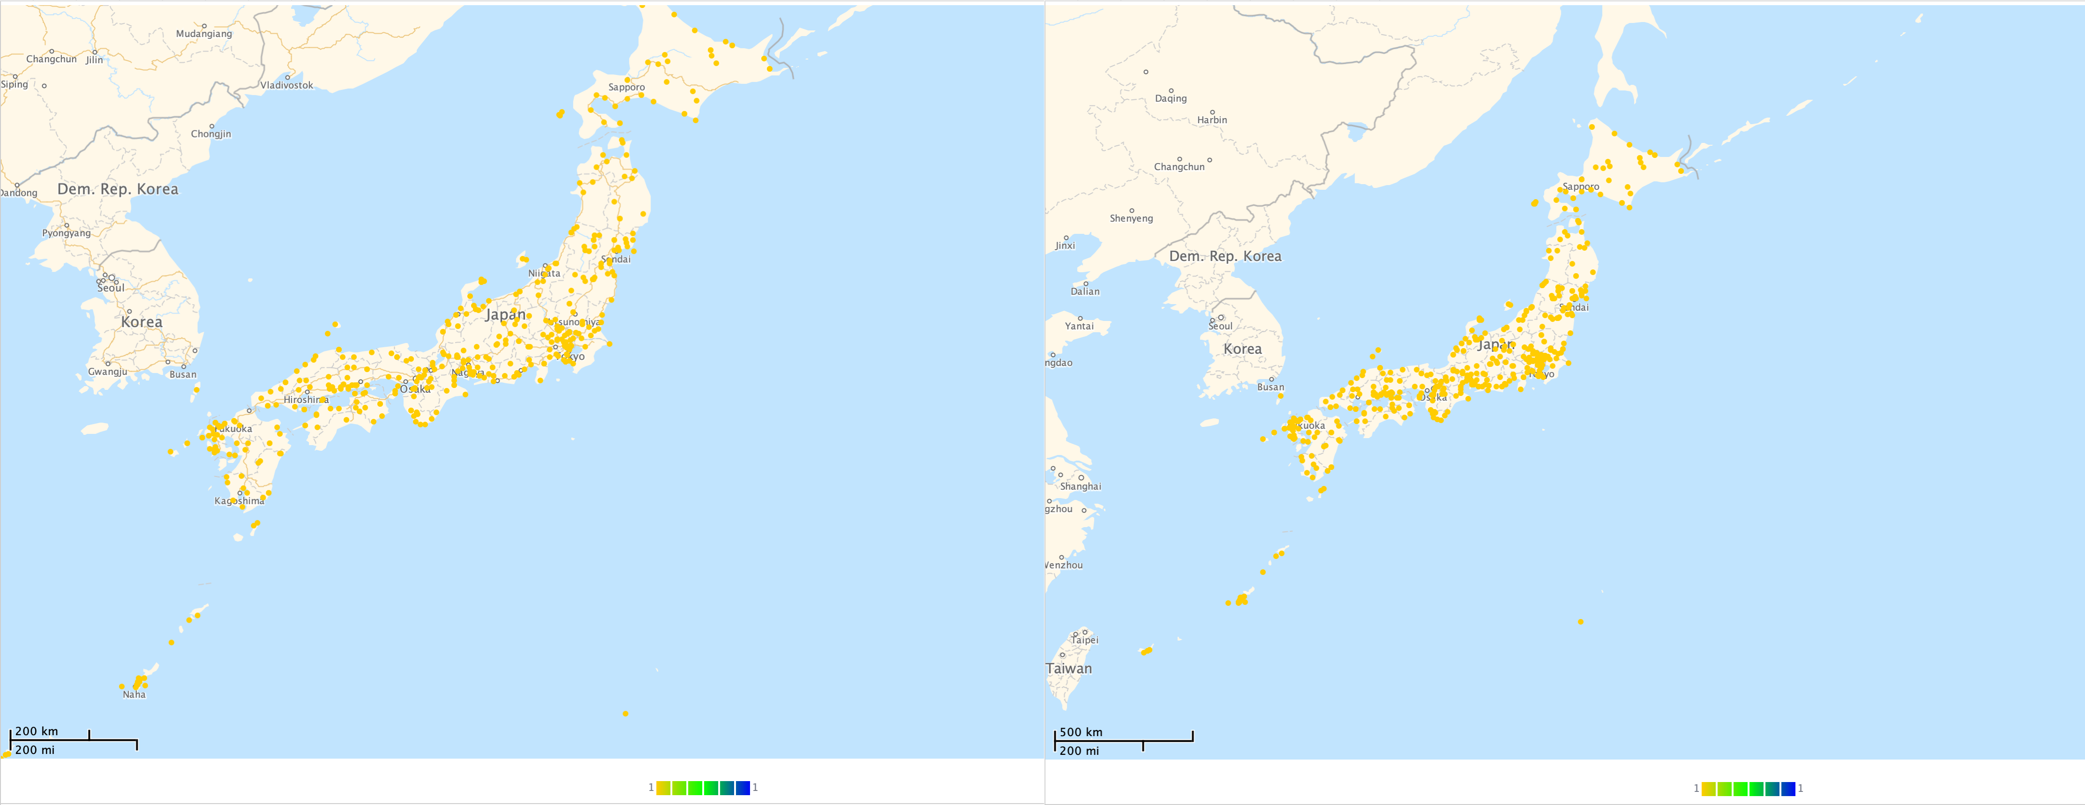Click the Yantai city label
This screenshot has height=805, width=2085.
click(1079, 327)
